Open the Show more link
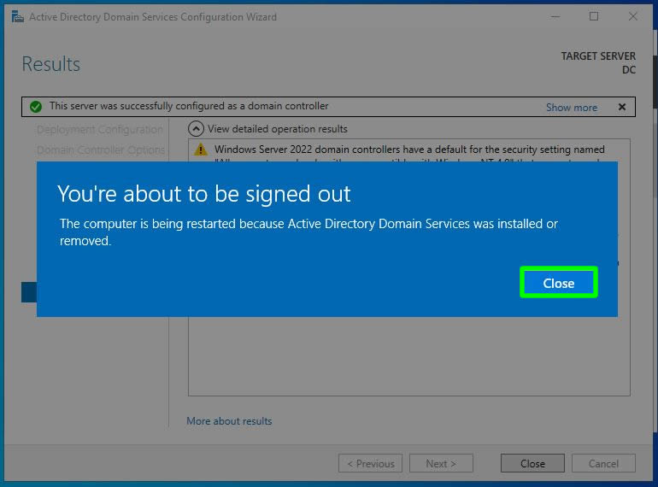Viewport: 658px width, 487px height. (571, 108)
